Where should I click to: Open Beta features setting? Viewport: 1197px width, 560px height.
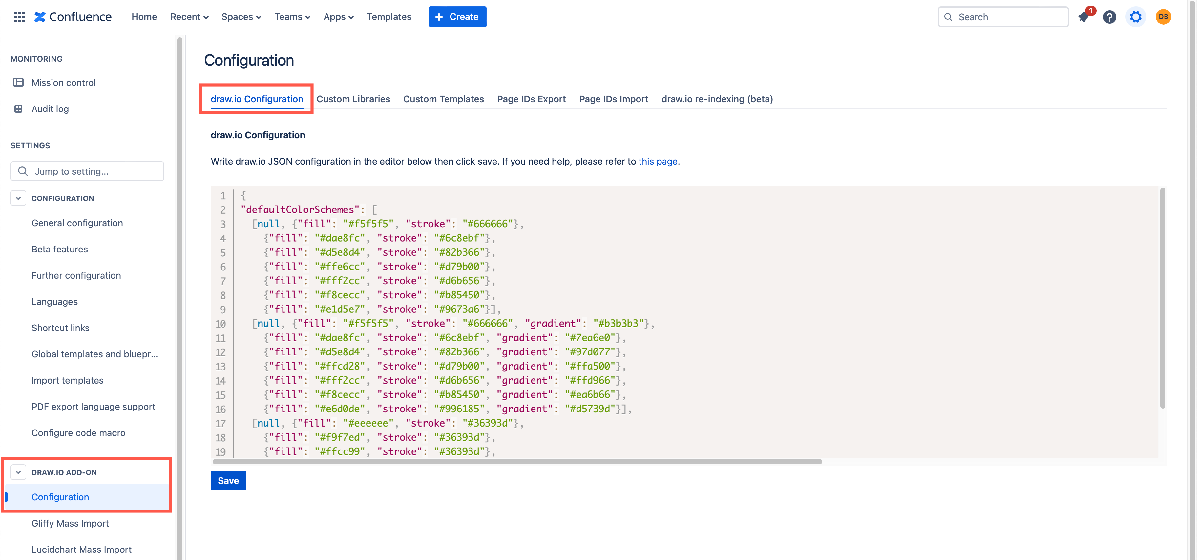(59, 249)
